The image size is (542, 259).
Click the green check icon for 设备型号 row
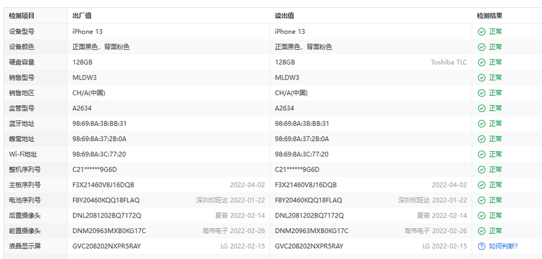point(482,31)
